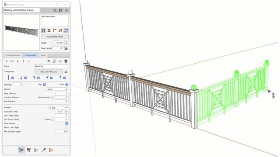Select the fourth assembly mode icon under description

60,31
